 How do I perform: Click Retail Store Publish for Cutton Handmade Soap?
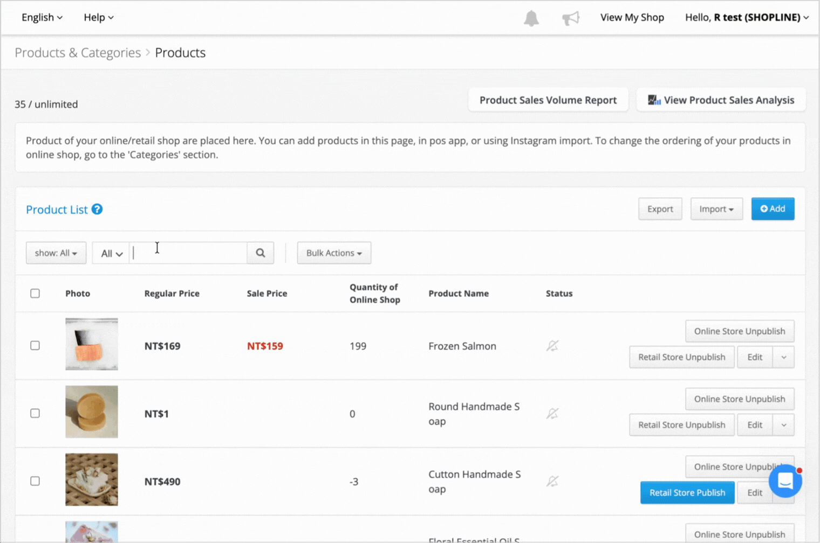click(687, 493)
